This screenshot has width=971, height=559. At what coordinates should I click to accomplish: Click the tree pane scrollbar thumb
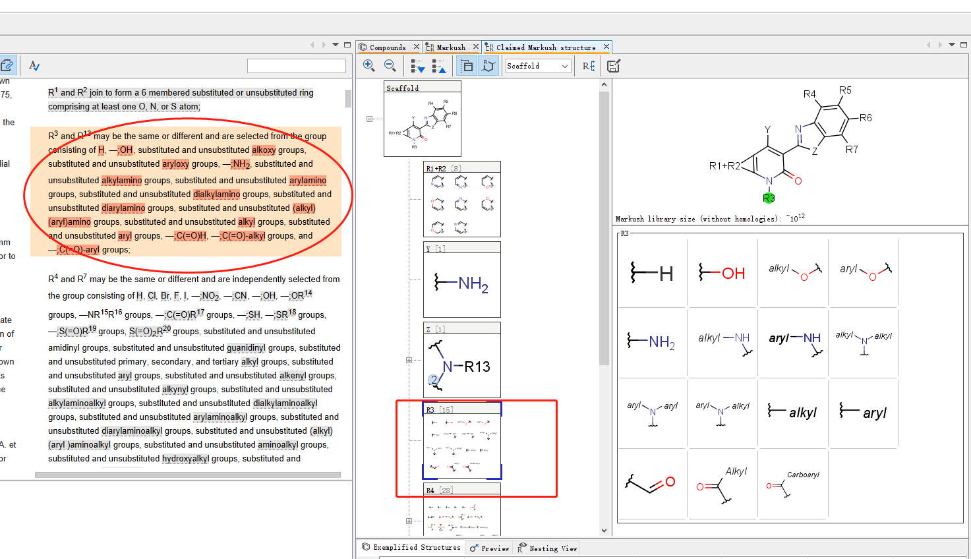pyautogui.click(x=604, y=227)
